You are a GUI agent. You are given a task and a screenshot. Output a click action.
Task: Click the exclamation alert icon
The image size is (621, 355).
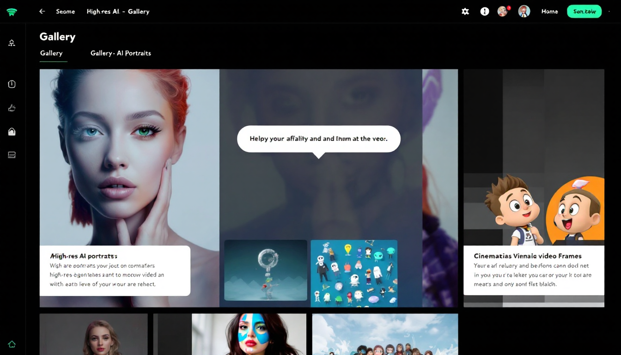coord(484,12)
